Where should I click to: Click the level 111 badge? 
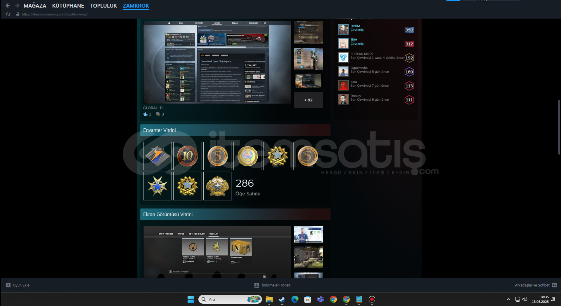pos(409,100)
